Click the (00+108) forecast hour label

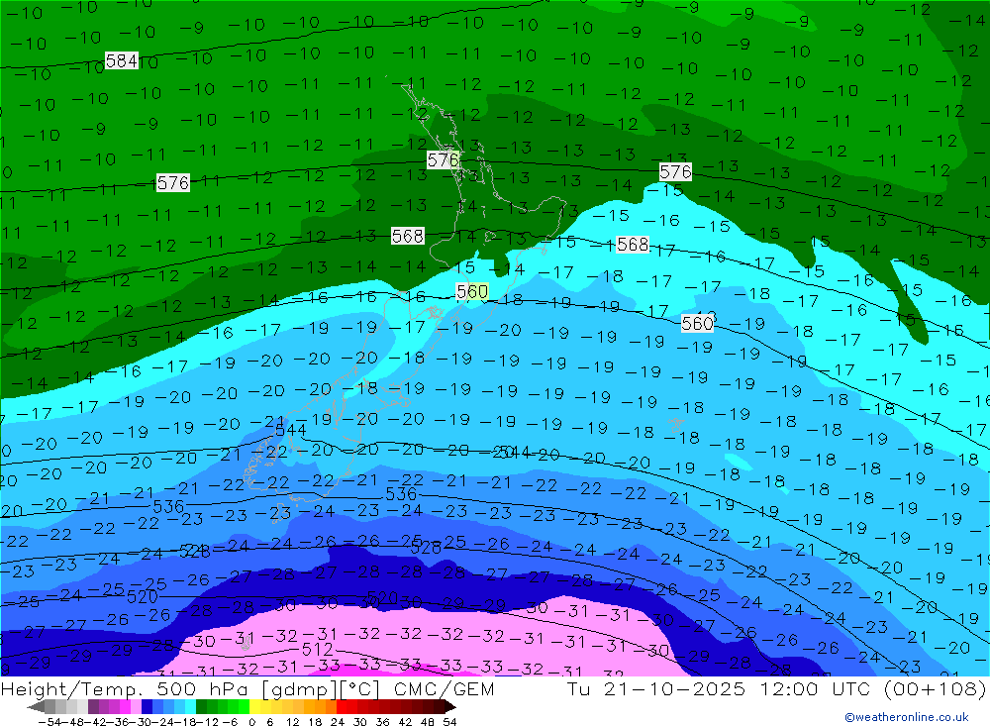click(936, 688)
